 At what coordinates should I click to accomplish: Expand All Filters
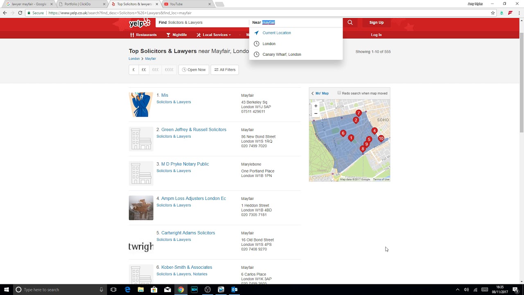tap(225, 70)
